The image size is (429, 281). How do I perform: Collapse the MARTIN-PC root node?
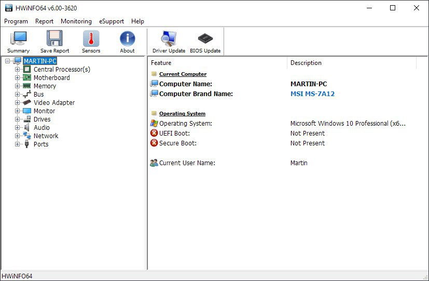point(8,61)
